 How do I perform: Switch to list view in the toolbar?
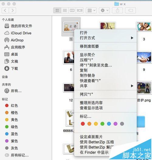click(65, 10)
